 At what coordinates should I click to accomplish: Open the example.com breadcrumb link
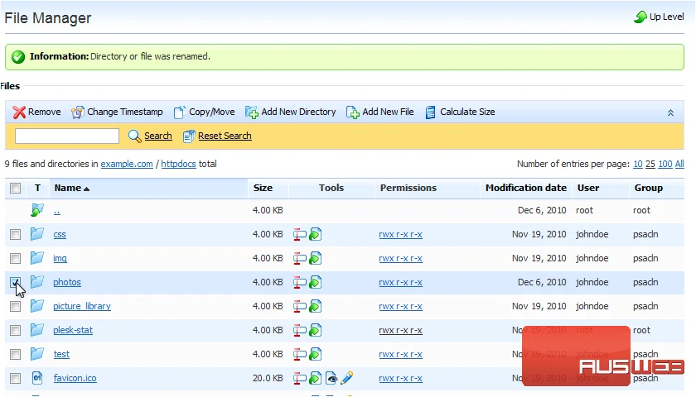coord(127,164)
